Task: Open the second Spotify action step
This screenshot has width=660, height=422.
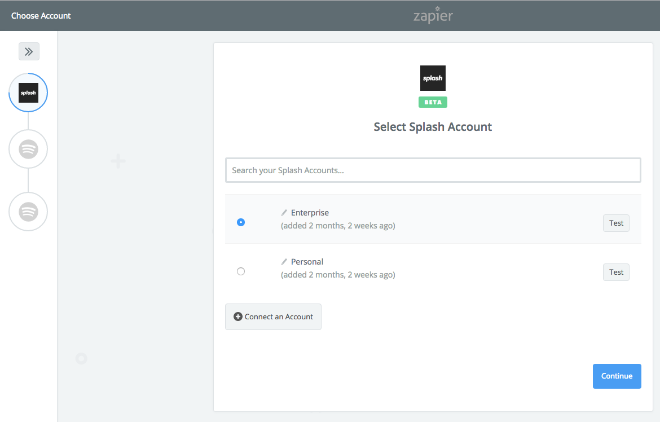Action: (28, 212)
